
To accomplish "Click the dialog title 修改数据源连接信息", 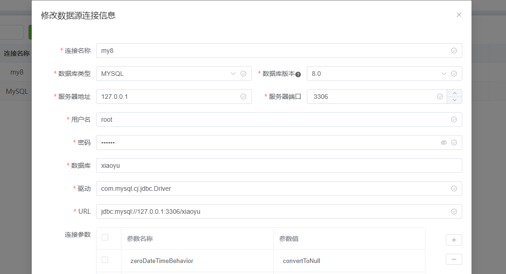I will (78, 16).
